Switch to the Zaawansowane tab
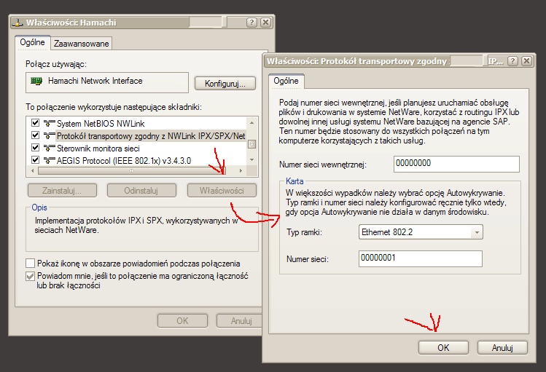 point(82,44)
